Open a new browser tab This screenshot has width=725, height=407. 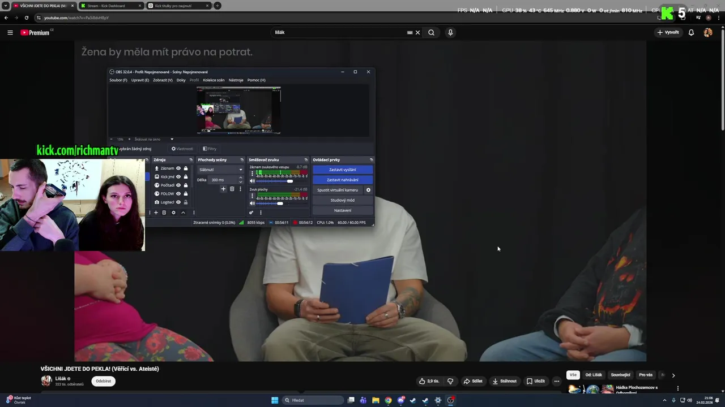tap(217, 6)
